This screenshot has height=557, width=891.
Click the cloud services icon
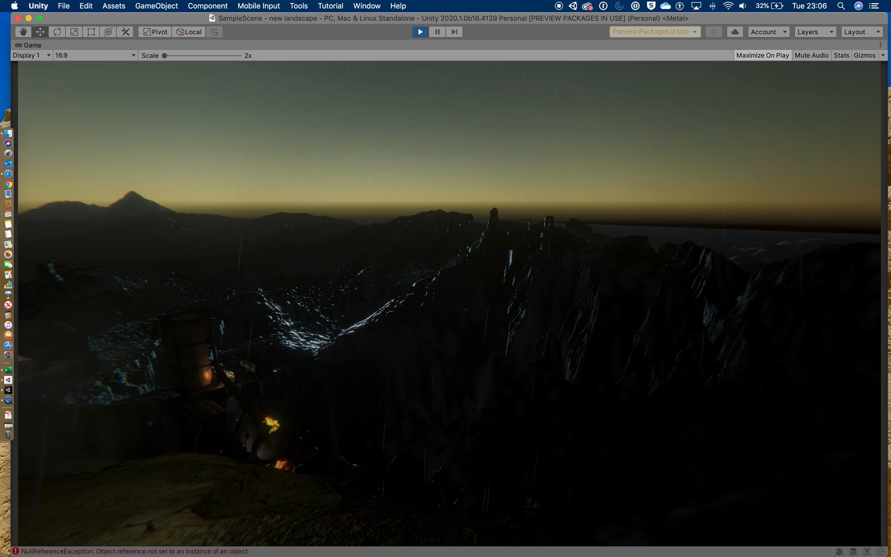735,32
